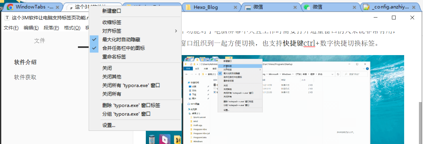This screenshot has height=144, width=423.
Task: Open the 文件(F) menu in Typora
Action: coord(11,28)
